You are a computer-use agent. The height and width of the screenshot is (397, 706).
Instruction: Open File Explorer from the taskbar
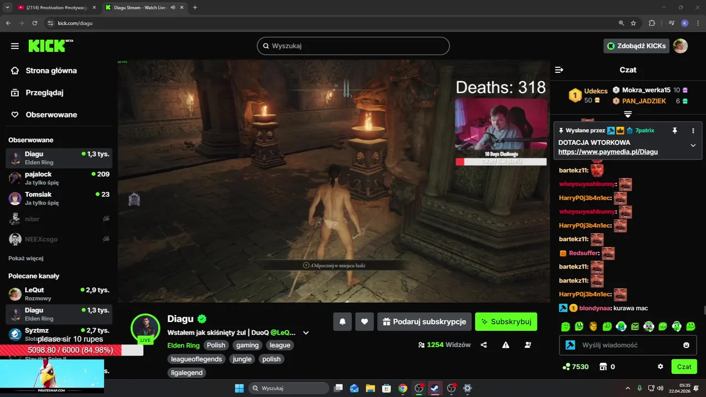coord(370,388)
